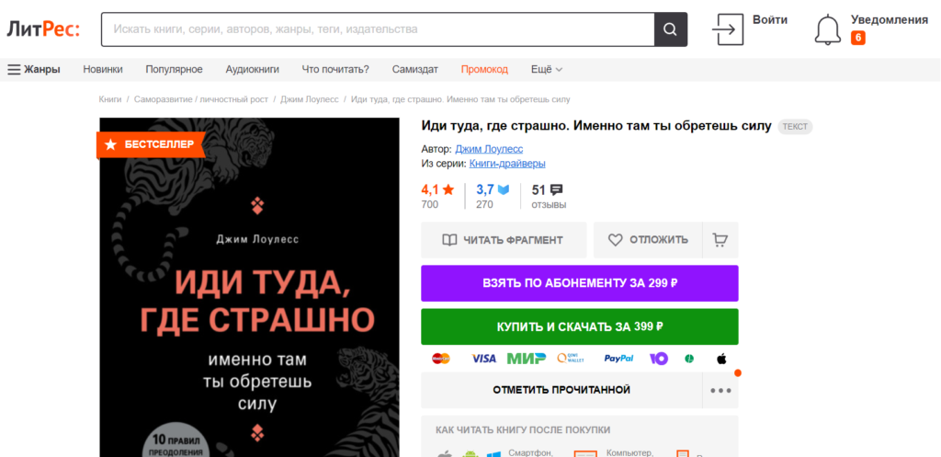Select the Промокод menu item
The image size is (941, 457).
tap(484, 70)
